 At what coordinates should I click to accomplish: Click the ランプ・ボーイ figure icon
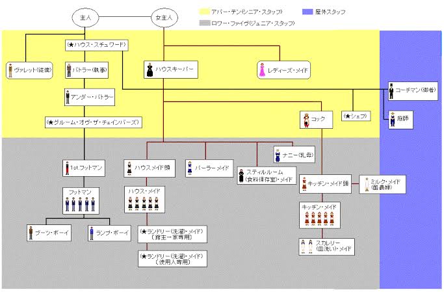[91, 230]
